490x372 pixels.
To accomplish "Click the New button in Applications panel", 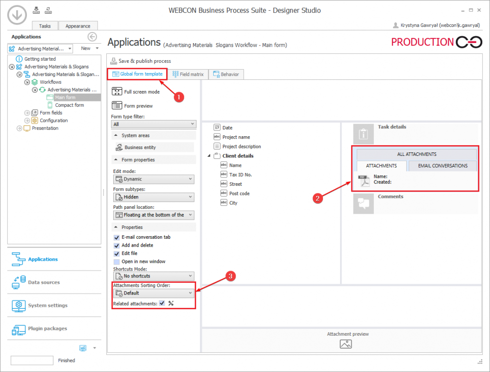I will click(x=86, y=48).
